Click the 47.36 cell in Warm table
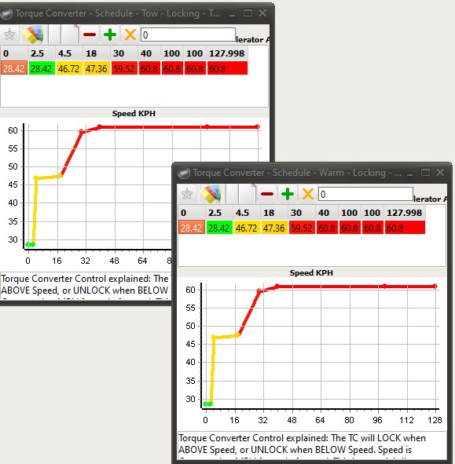The image size is (455, 464). tap(274, 228)
